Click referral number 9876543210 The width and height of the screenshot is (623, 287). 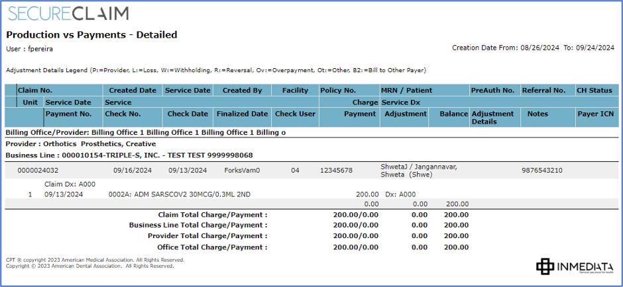point(542,171)
